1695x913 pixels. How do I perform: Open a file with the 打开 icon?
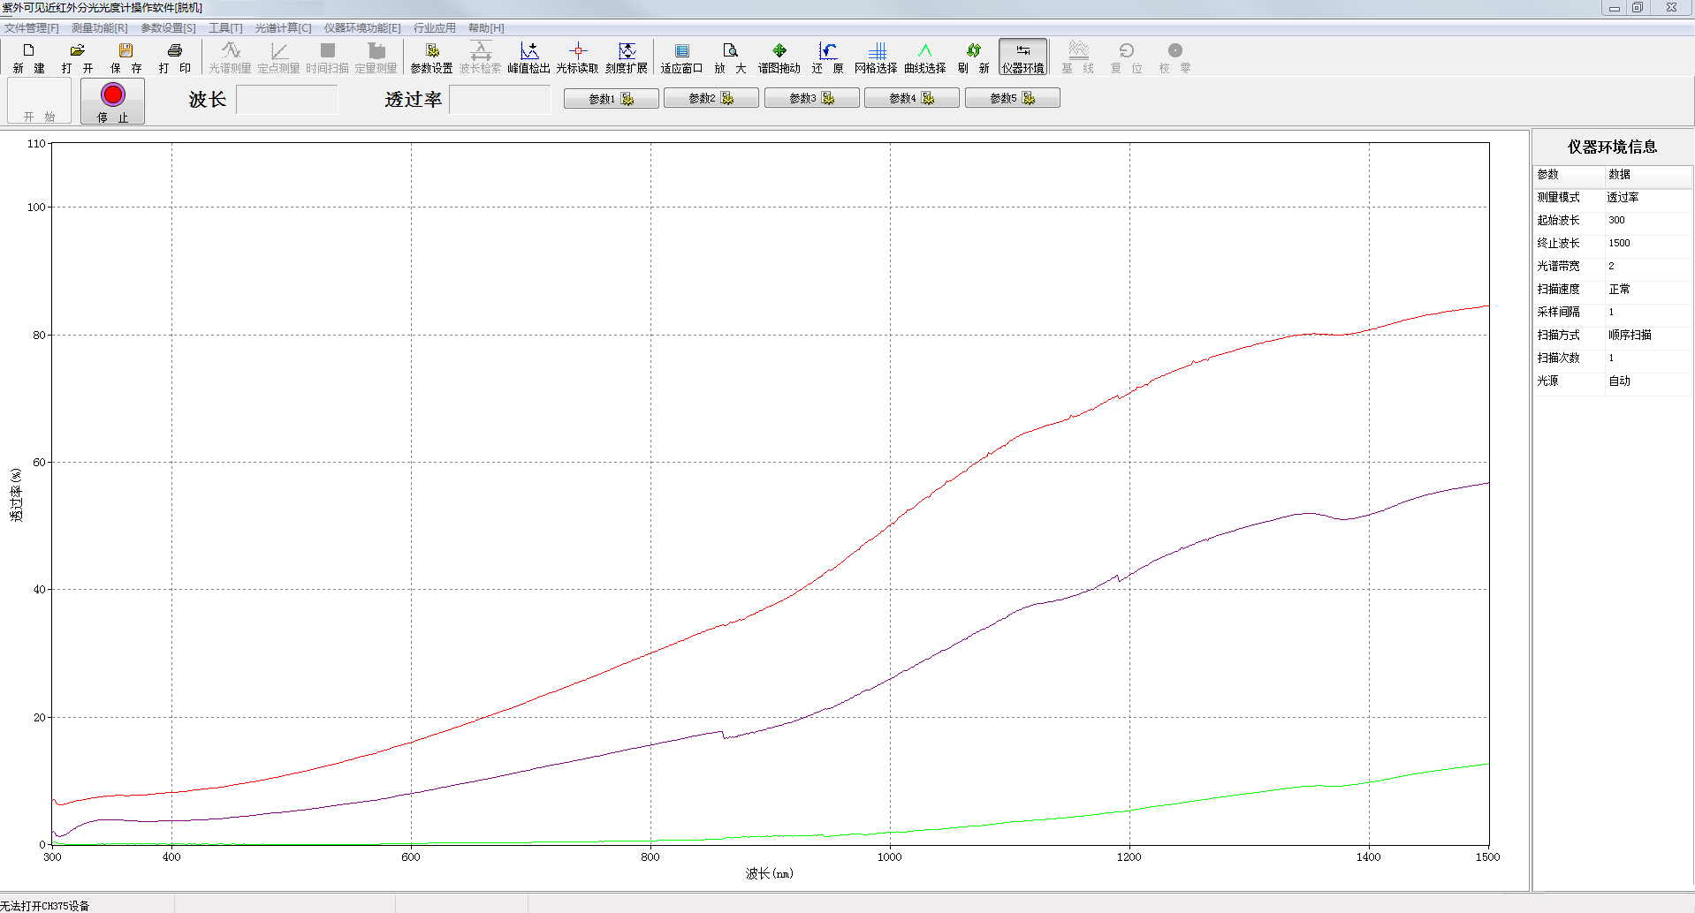click(77, 57)
